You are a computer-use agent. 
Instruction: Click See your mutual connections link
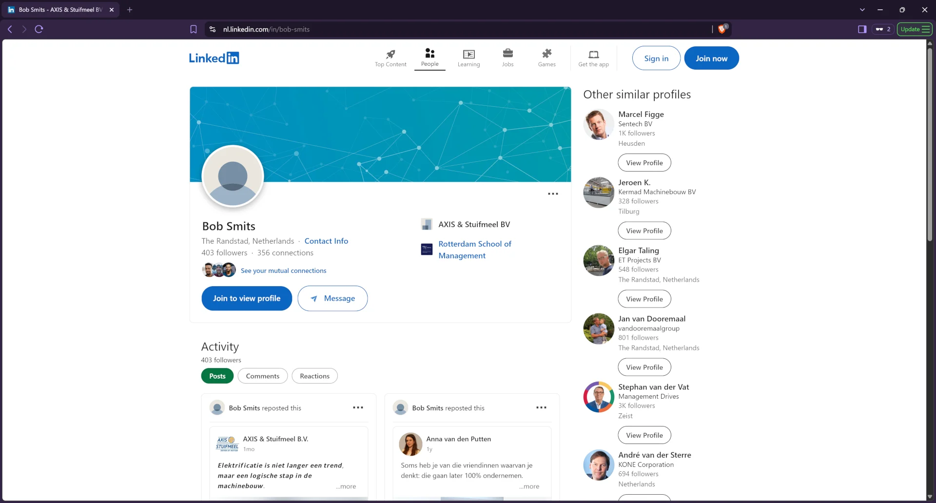click(x=283, y=271)
